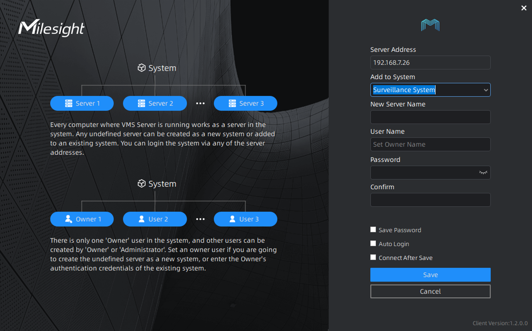The height and width of the screenshot is (331, 532).
Task: Cancel adding the server
Action: (430, 292)
